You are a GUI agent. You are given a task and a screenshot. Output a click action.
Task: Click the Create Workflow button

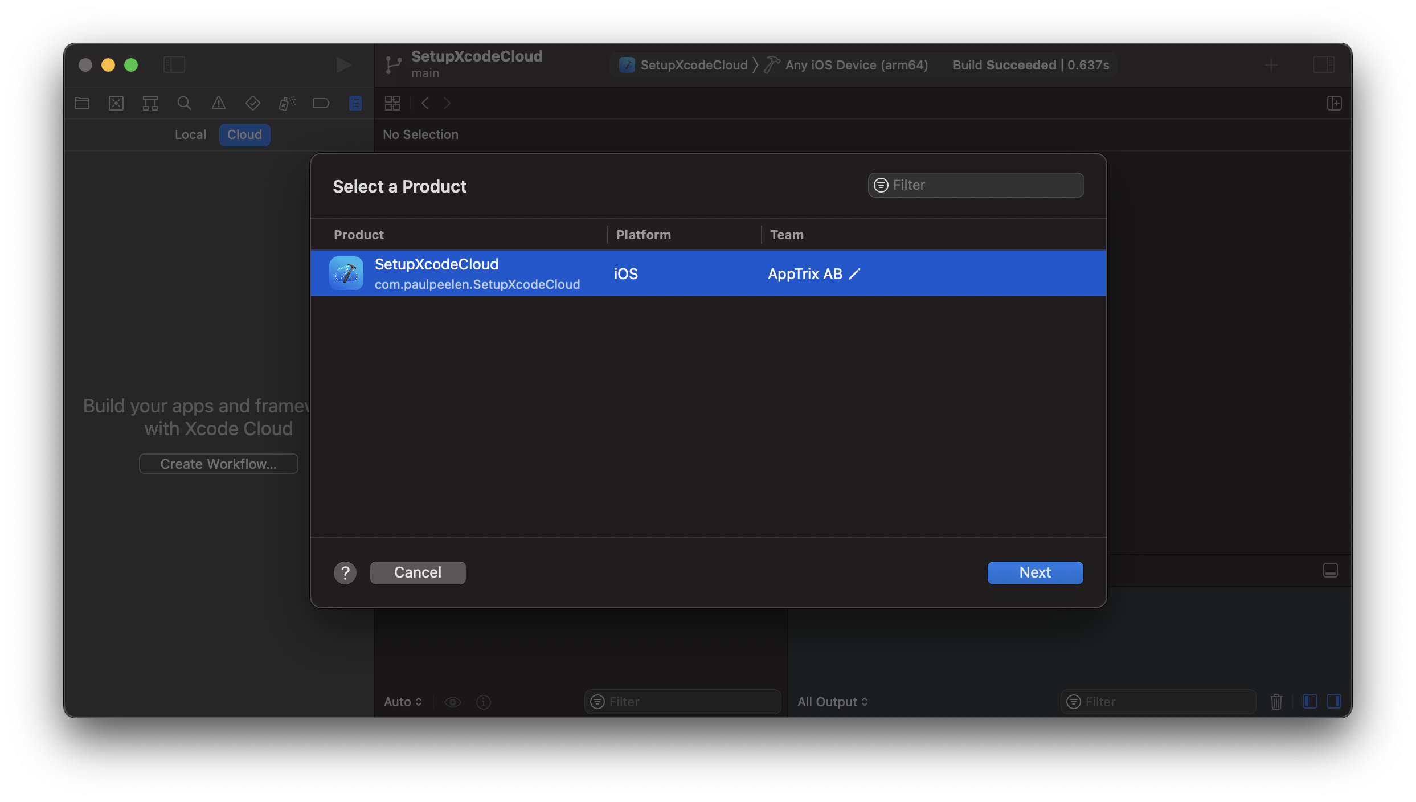[x=219, y=464]
